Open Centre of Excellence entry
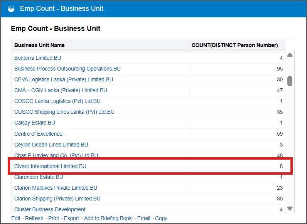The width and height of the screenshot is (307, 224). pos(38,134)
